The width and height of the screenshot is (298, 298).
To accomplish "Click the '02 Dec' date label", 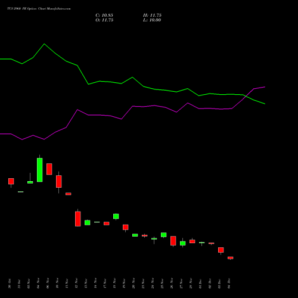I will 210,284.
